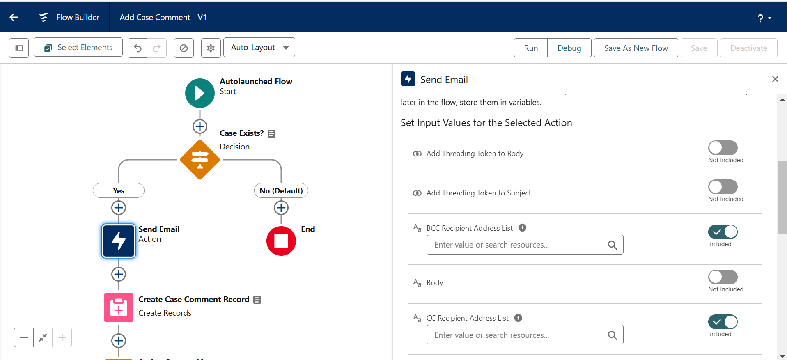
Task: Click Save As New Flow
Action: [x=636, y=48]
